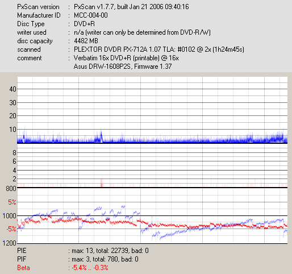Click the DVD+R disc type value
The width and height of the screenshot is (292, 274).
pos(84,24)
